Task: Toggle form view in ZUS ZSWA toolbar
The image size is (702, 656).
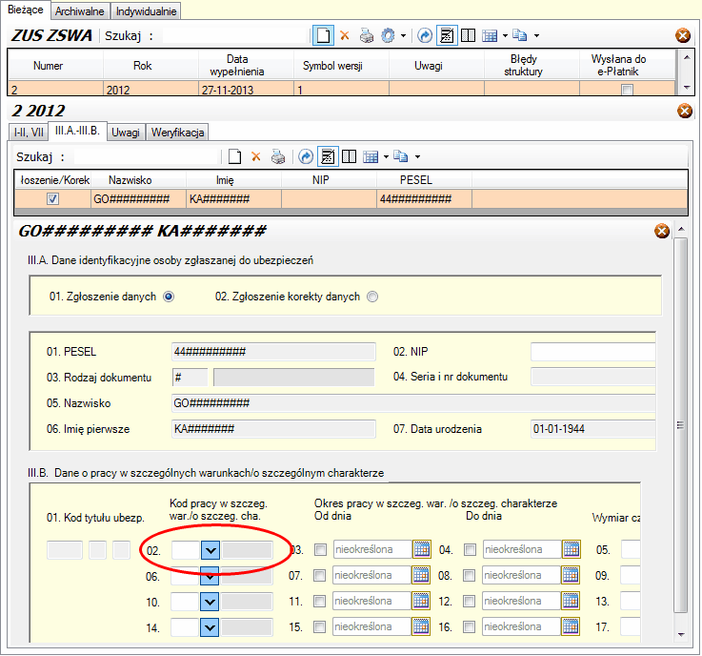Action: pyautogui.click(x=447, y=35)
